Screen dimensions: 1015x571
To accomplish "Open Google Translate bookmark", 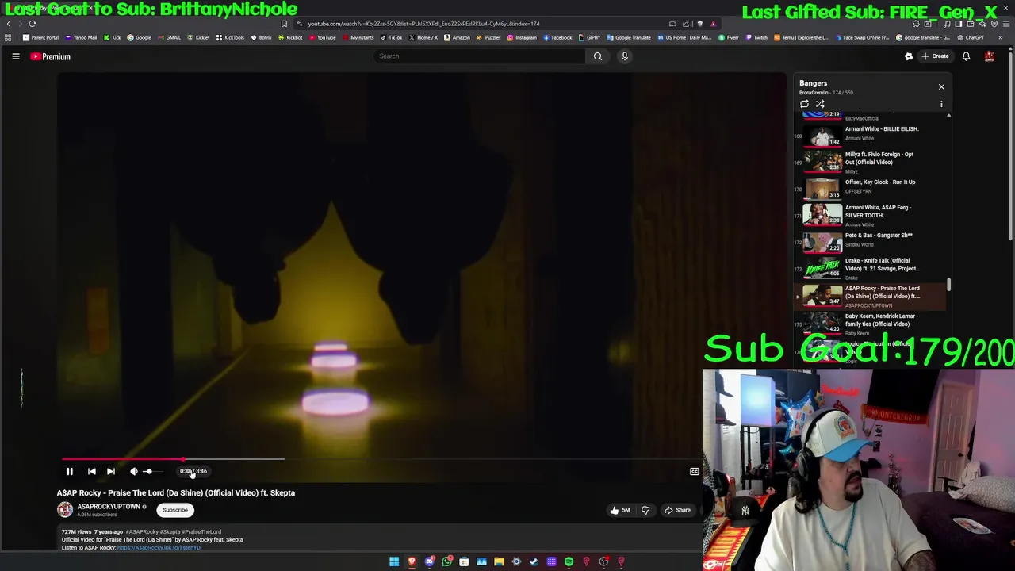I will (629, 37).
